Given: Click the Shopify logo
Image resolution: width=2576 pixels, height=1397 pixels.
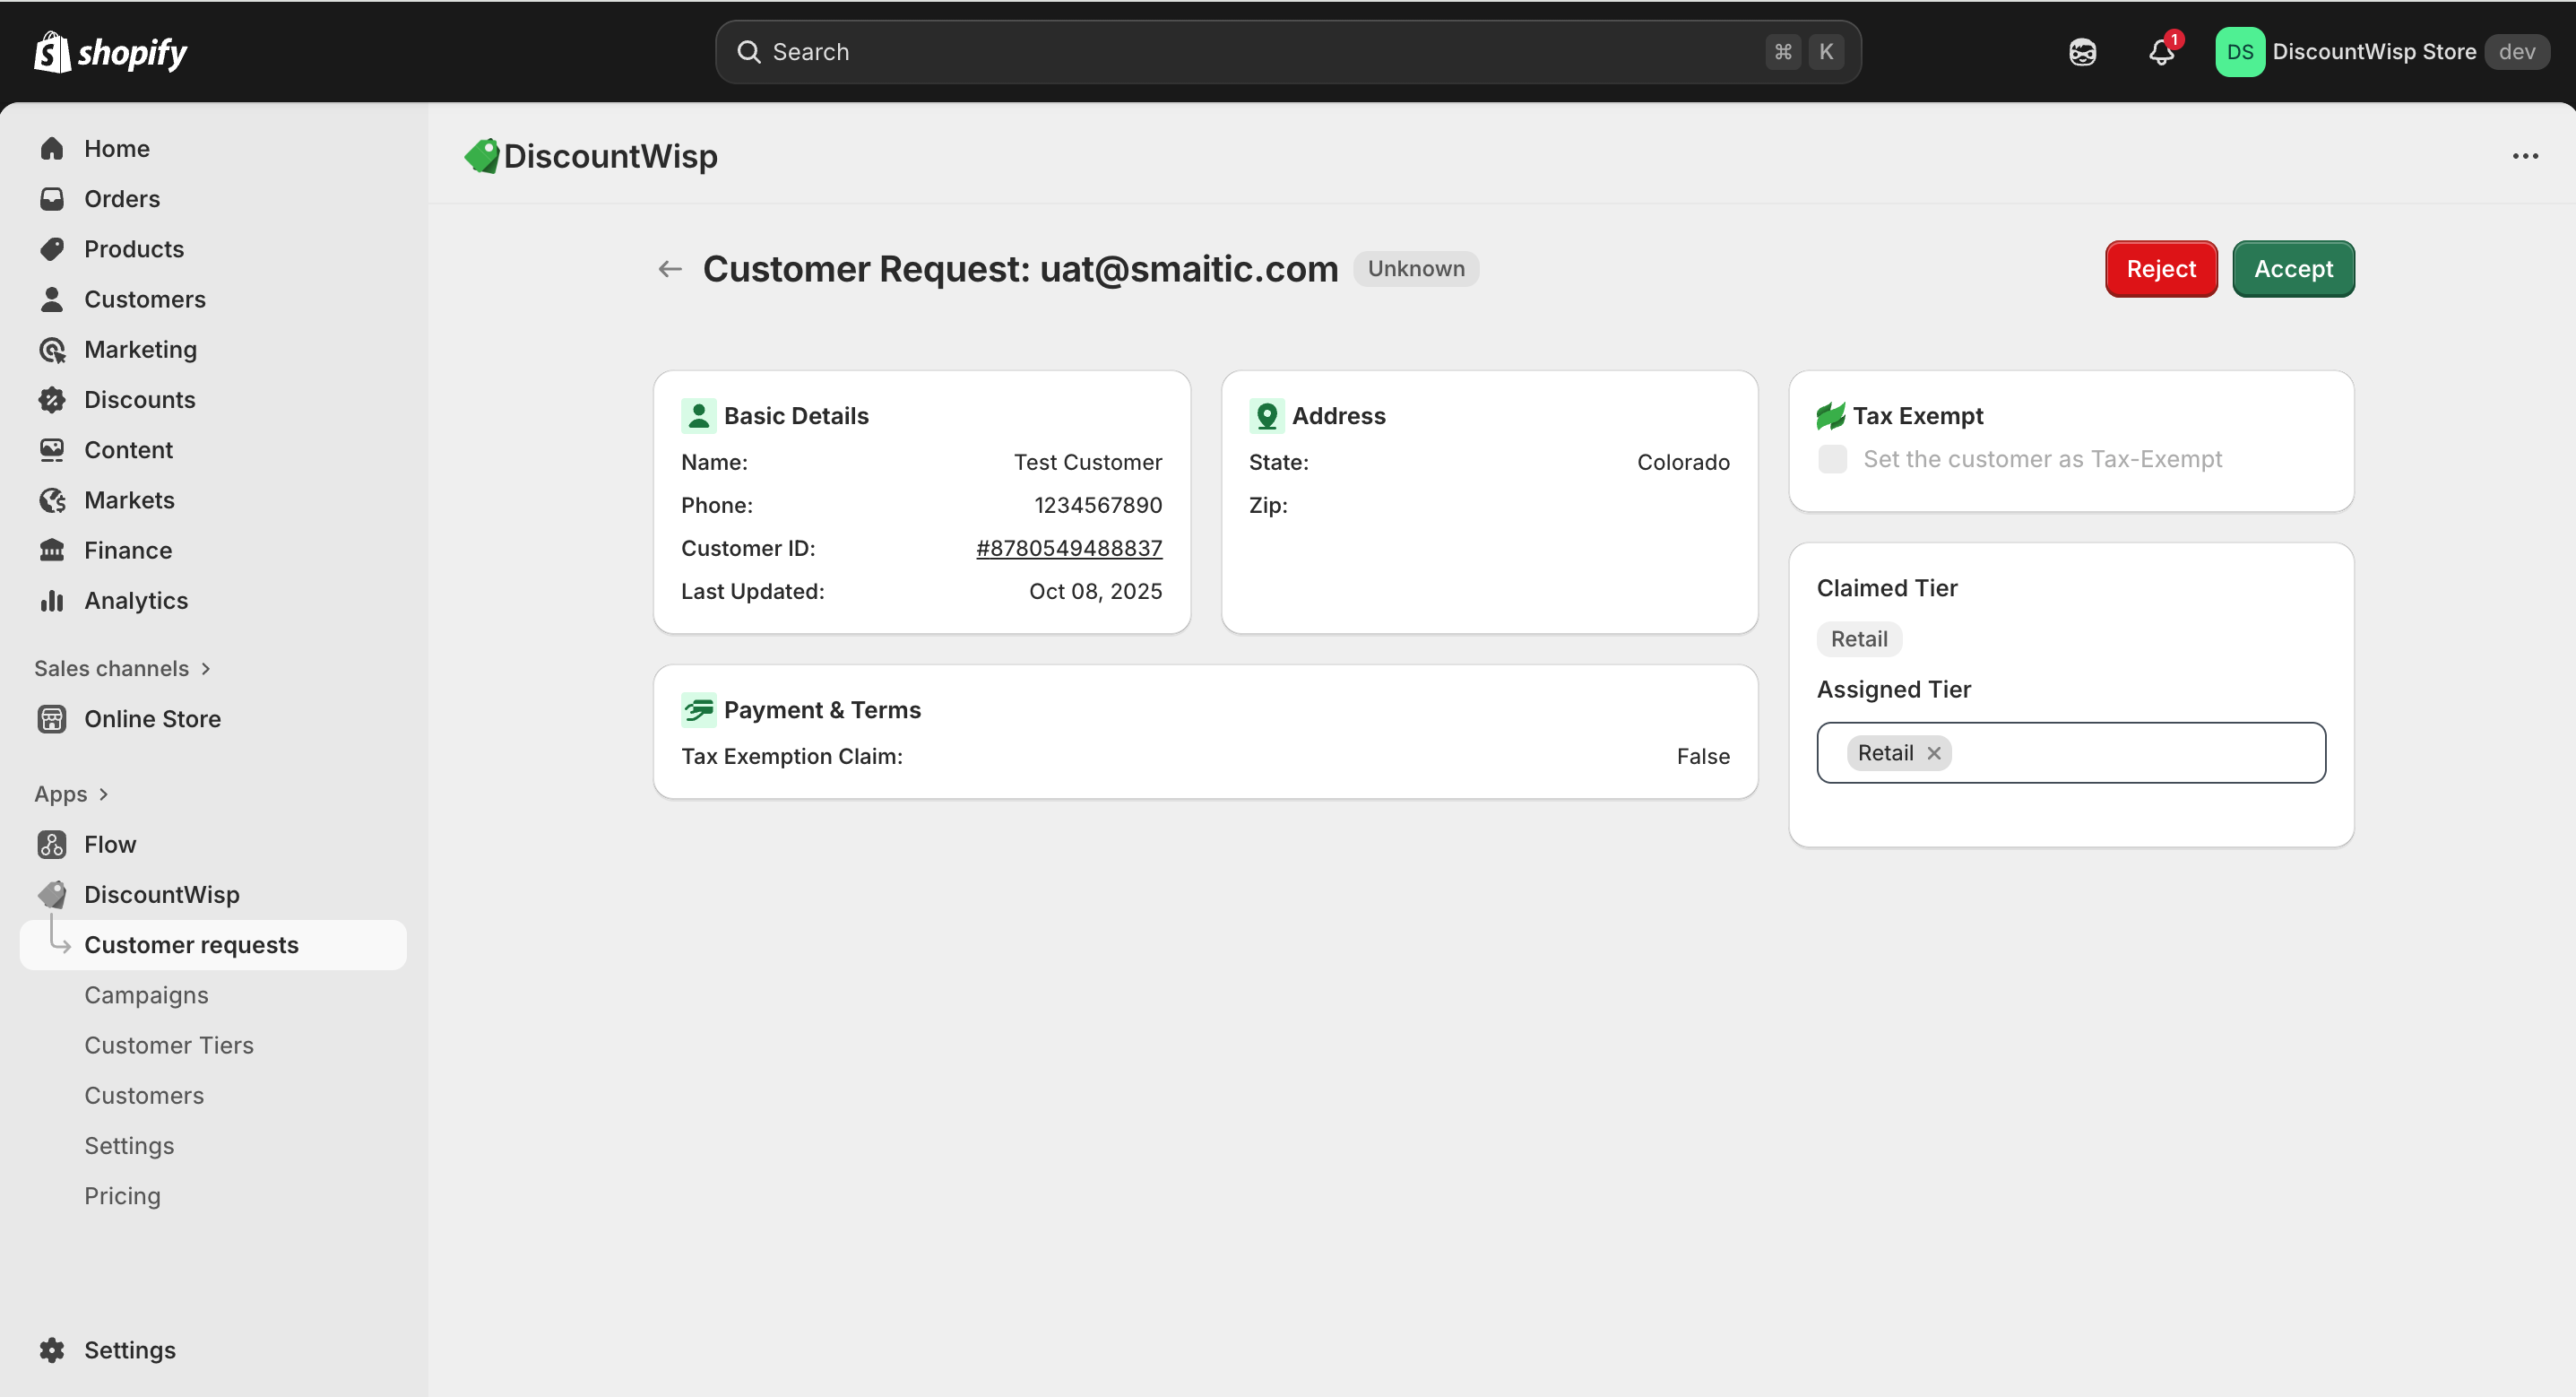Looking at the screenshot, I should coord(110,52).
